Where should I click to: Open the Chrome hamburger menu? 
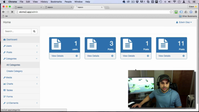(x=196, y=12)
